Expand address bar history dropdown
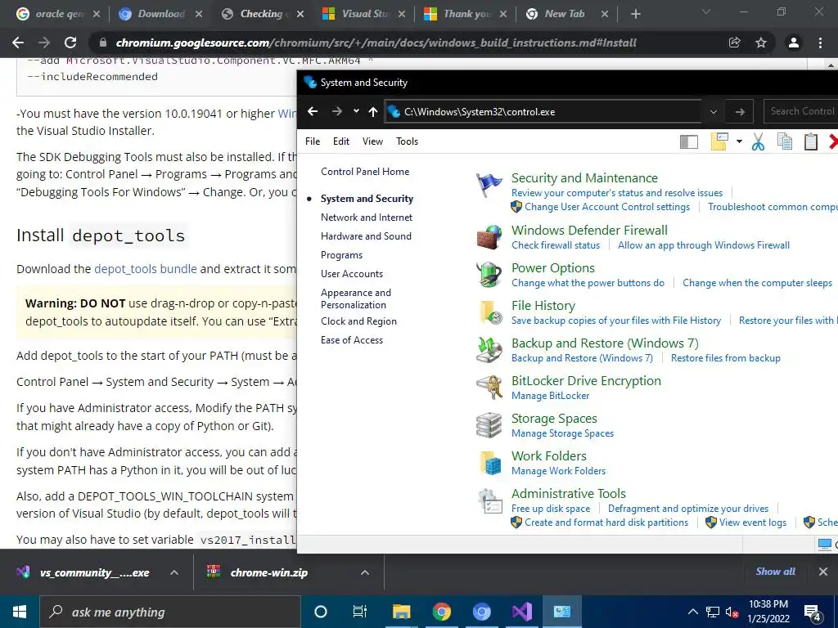The width and height of the screenshot is (838, 628). tap(713, 111)
